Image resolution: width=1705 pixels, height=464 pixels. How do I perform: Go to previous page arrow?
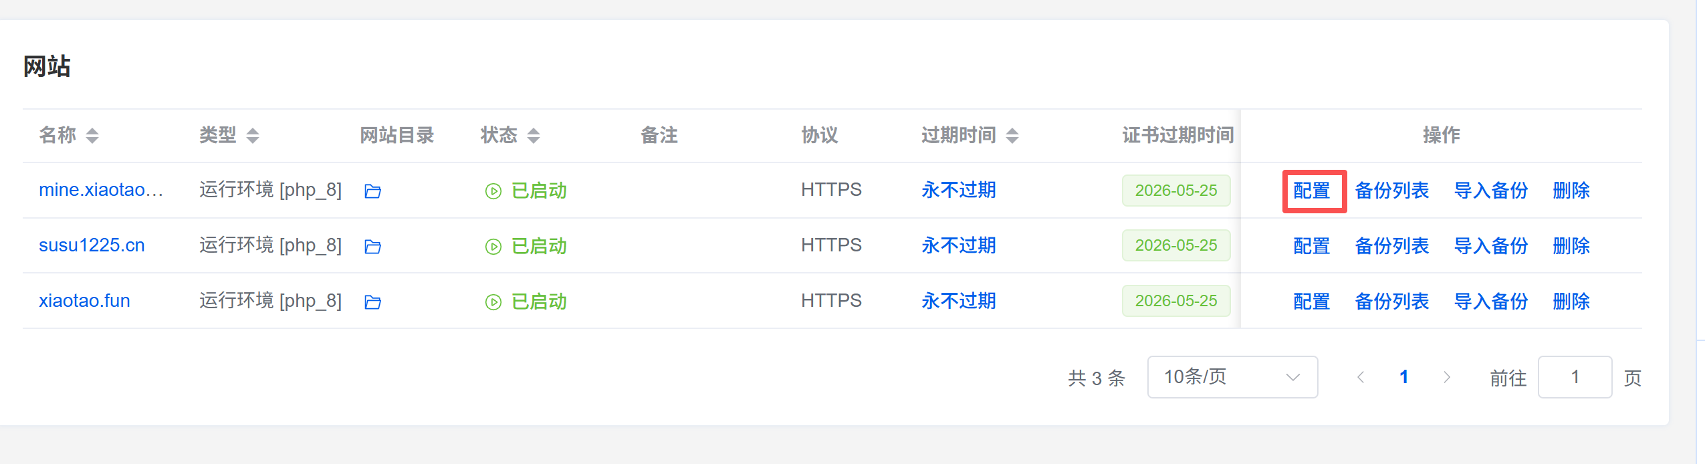click(x=1361, y=378)
